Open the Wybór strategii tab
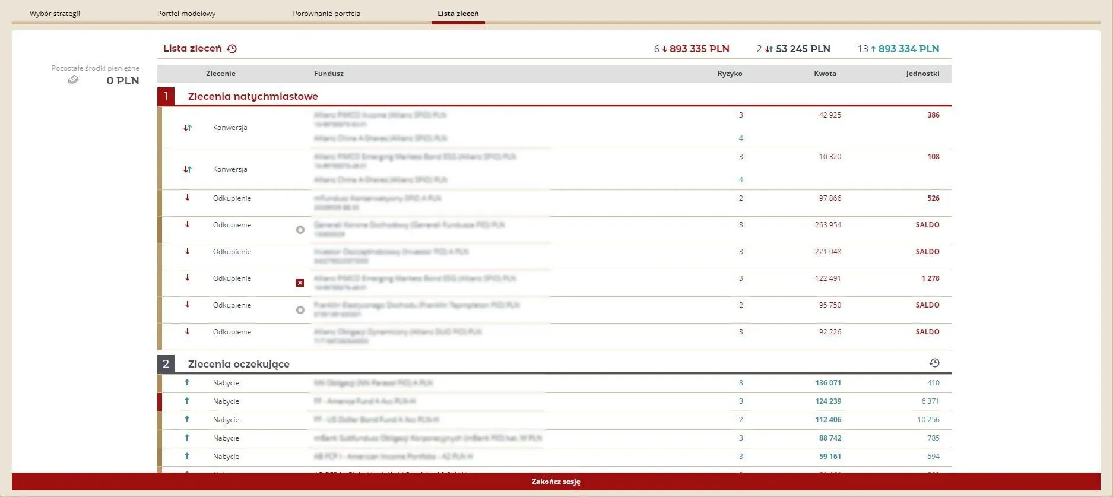 (x=55, y=13)
